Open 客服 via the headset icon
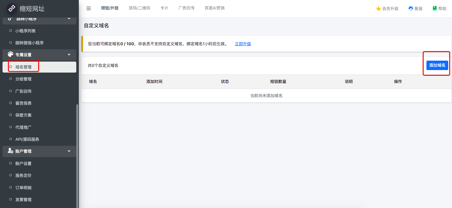The image size is (452, 208). (411, 8)
